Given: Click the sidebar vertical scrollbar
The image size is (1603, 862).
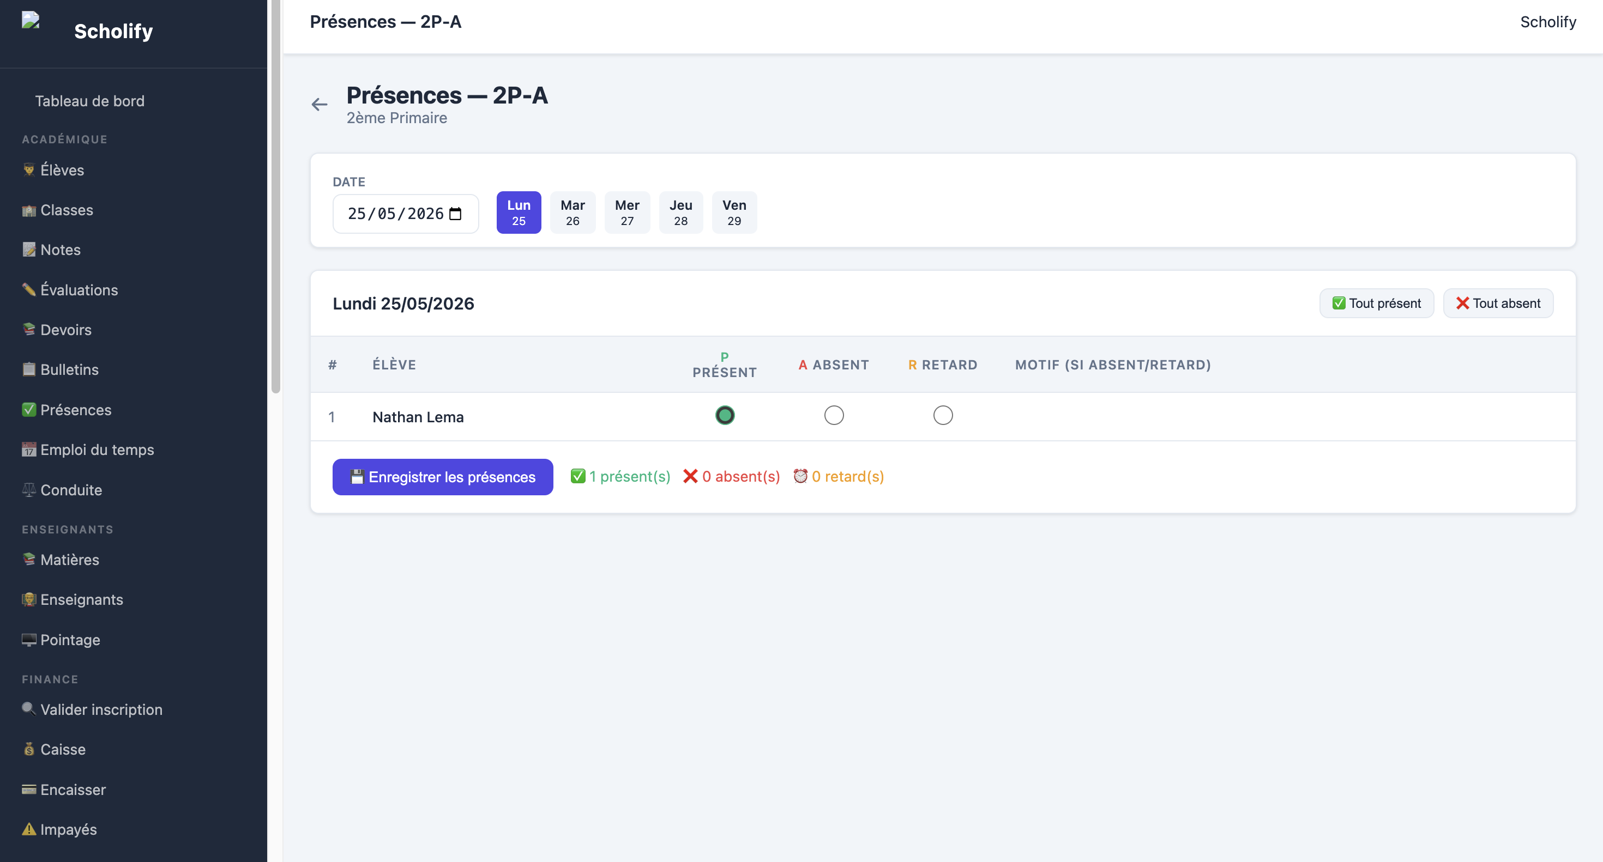Looking at the screenshot, I should click(276, 197).
